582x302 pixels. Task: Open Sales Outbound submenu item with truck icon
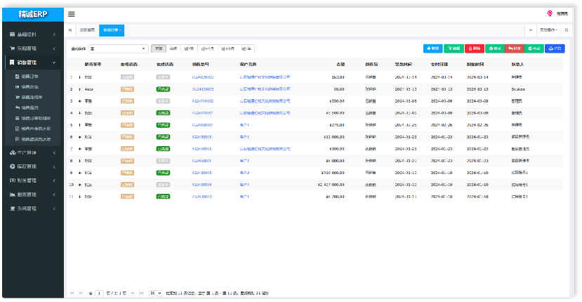(x=30, y=87)
